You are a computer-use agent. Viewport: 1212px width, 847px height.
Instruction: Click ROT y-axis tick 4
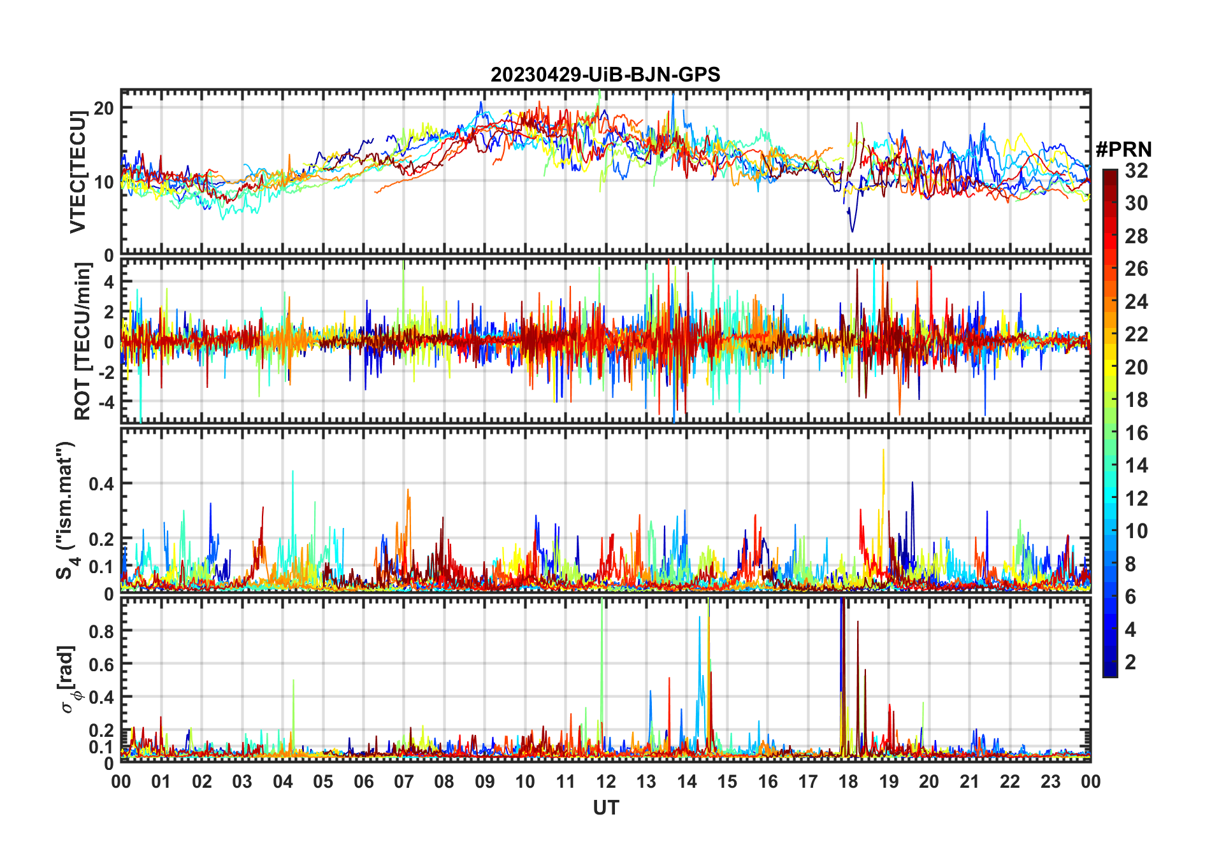click(x=109, y=281)
